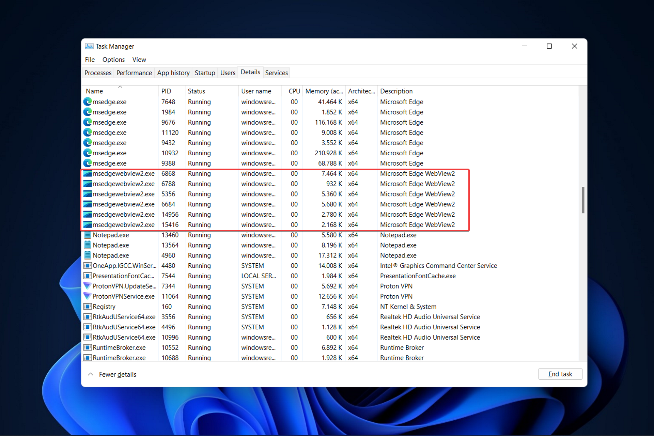Click the RuntimeBroker.exe icon at PID 10552

pyautogui.click(x=88, y=347)
